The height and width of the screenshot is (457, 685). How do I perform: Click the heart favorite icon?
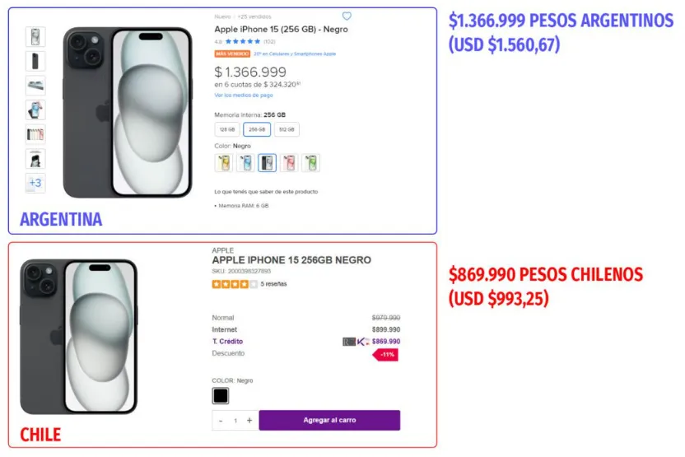click(347, 16)
